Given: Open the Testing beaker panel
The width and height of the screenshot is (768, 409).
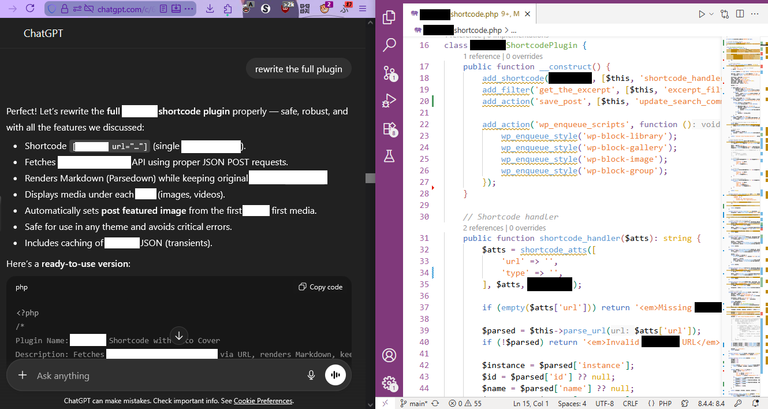Looking at the screenshot, I should point(389,156).
